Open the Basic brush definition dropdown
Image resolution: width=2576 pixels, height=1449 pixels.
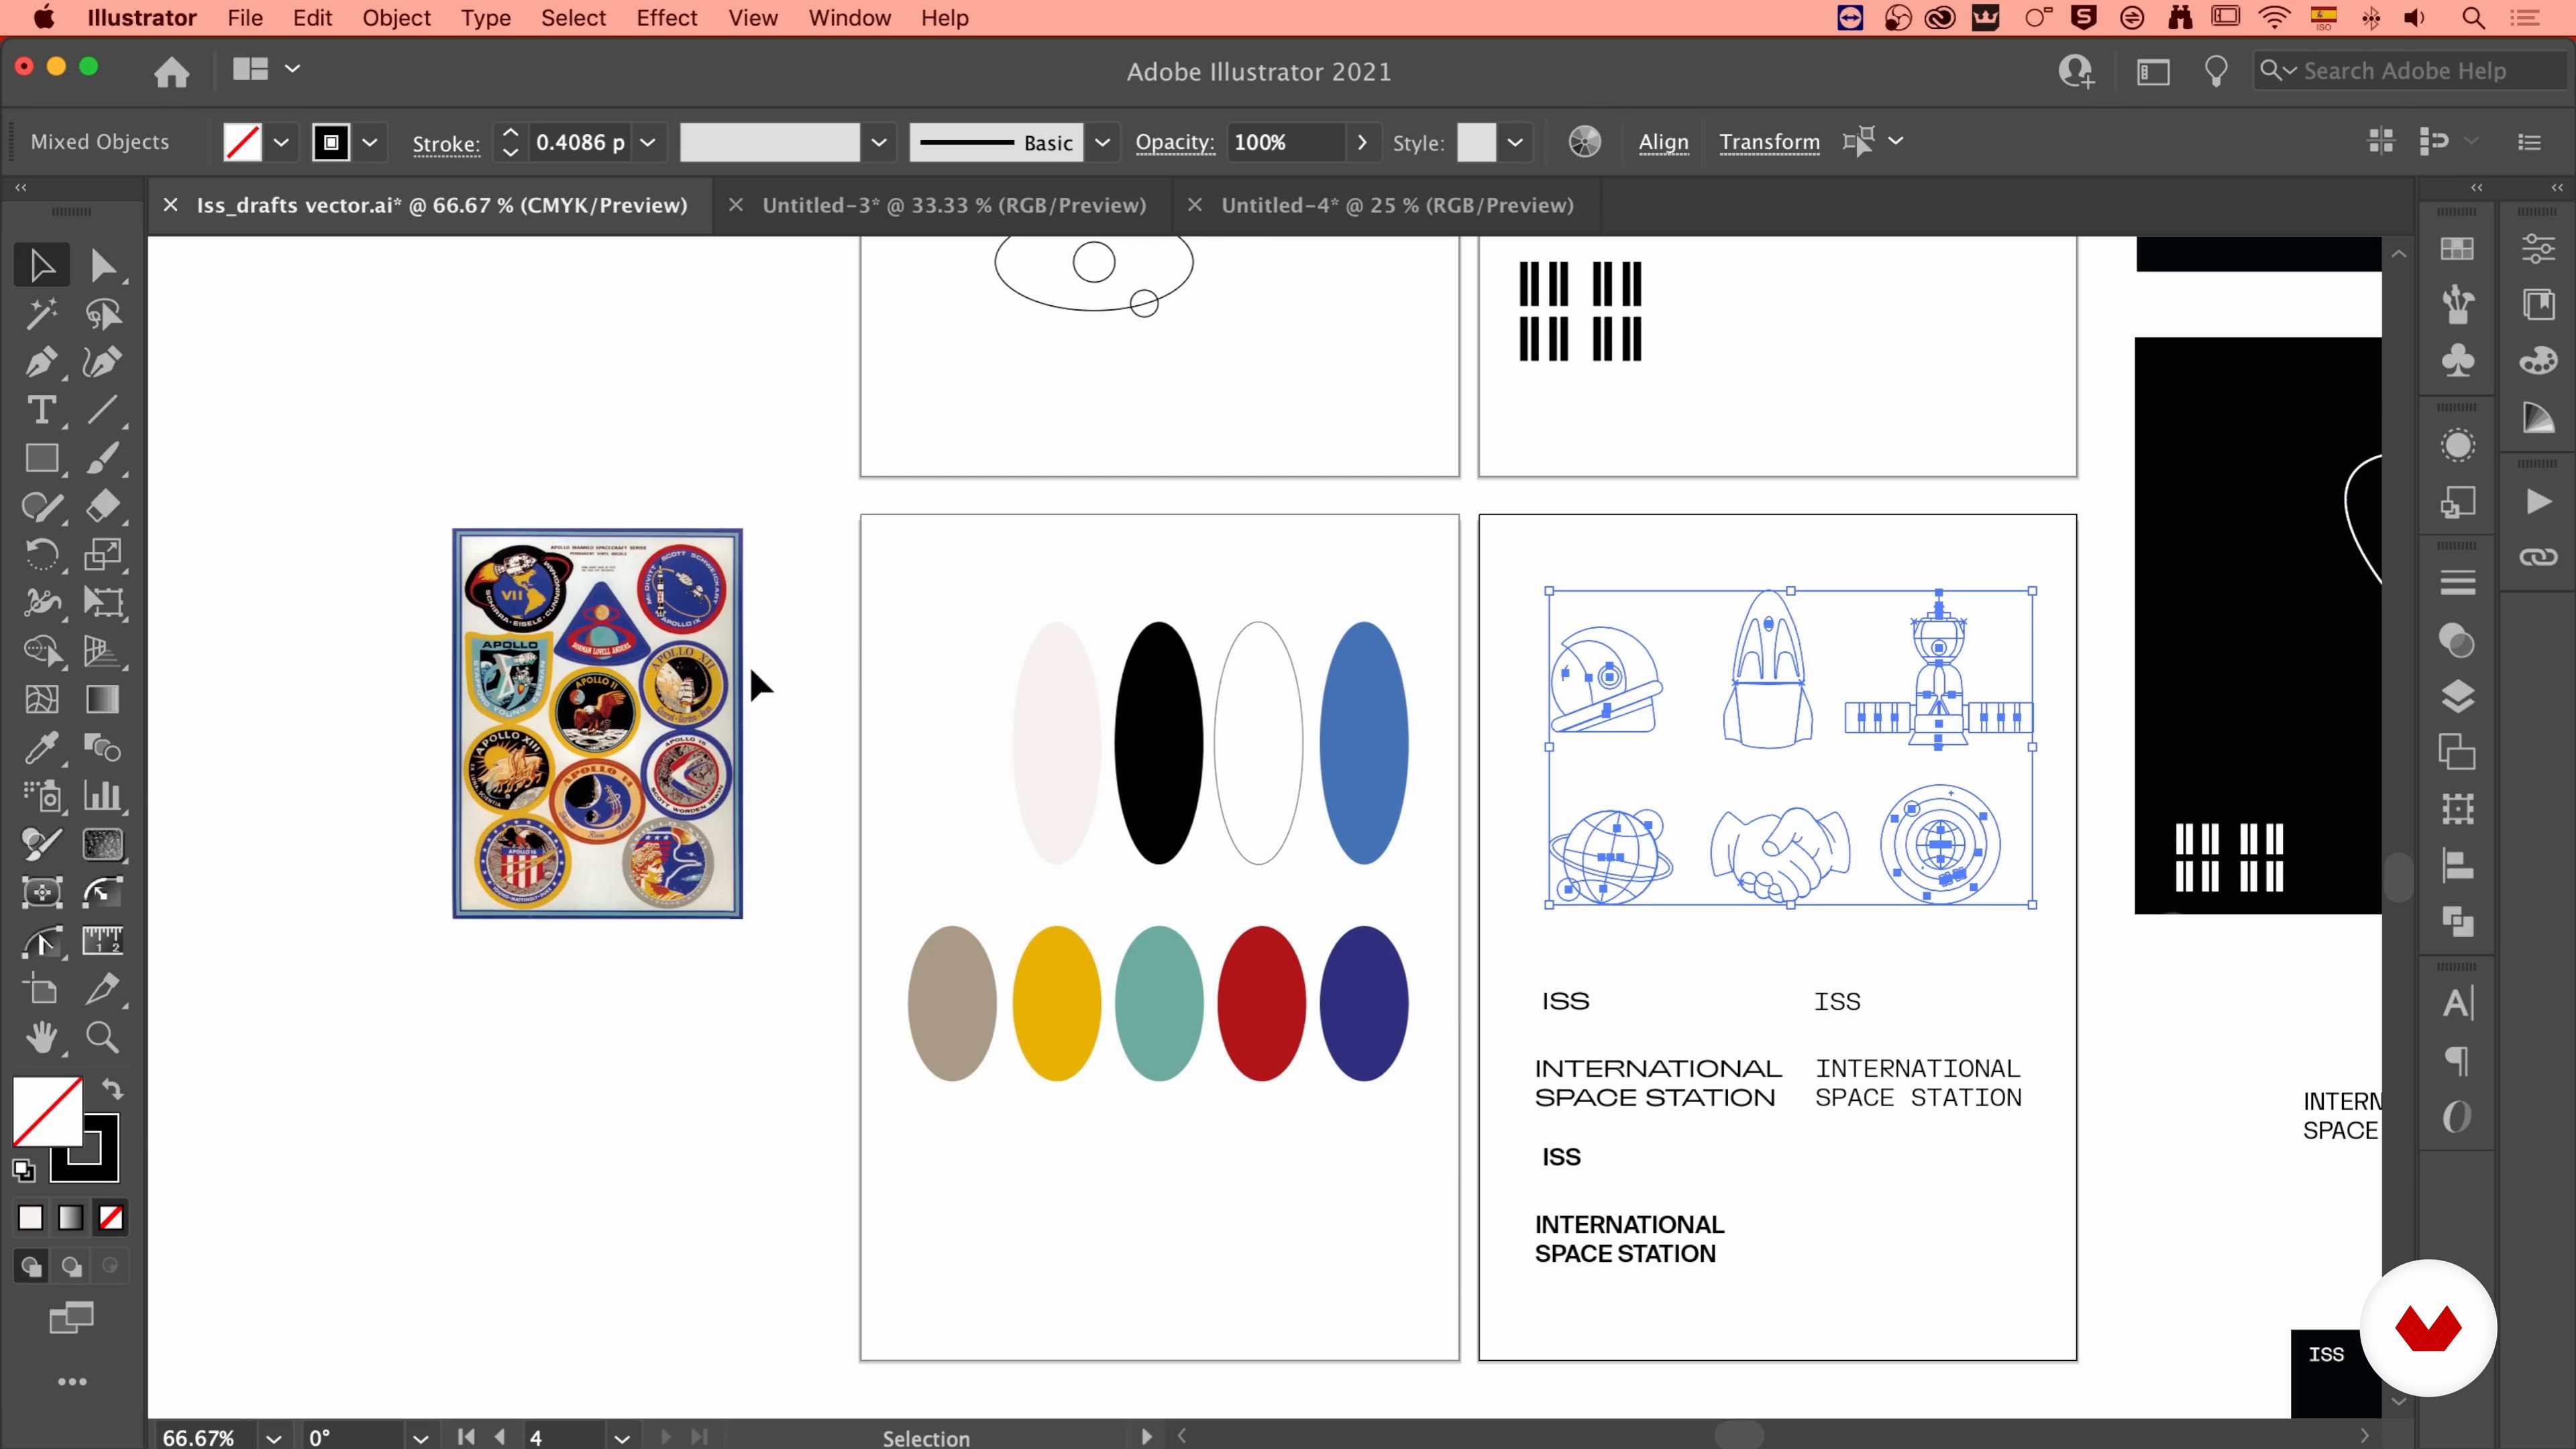1102,142
